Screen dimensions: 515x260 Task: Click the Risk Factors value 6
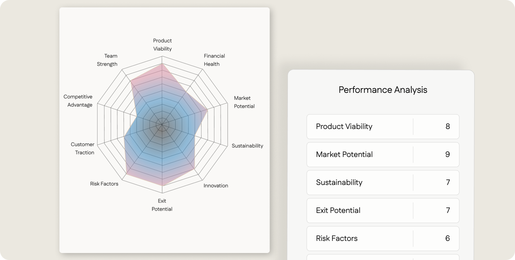pos(447,238)
